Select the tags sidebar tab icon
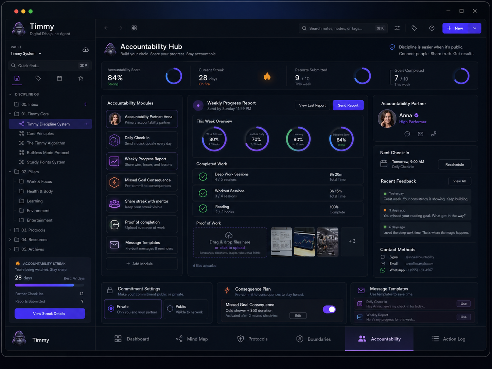This screenshot has width=492, height=369. tap(38, 78)
